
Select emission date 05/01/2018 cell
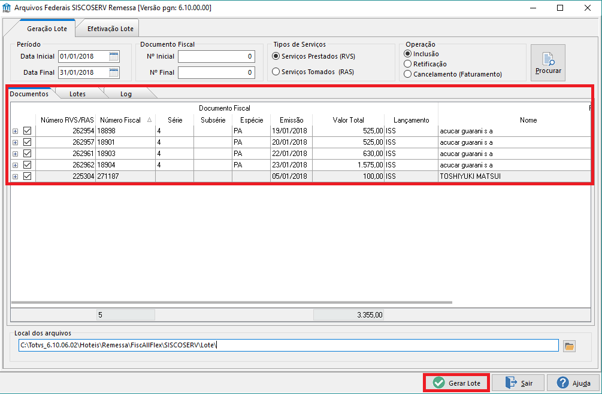(x=291, y=176)
